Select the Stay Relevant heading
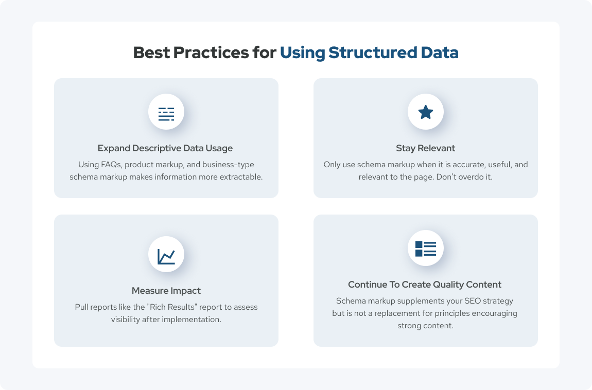The height and width of the screenshot is (390, 592). click(x=426, y=148)
